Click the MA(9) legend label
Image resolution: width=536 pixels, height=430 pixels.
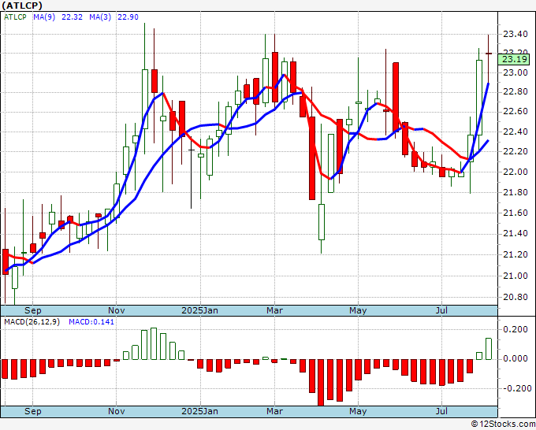44,17
